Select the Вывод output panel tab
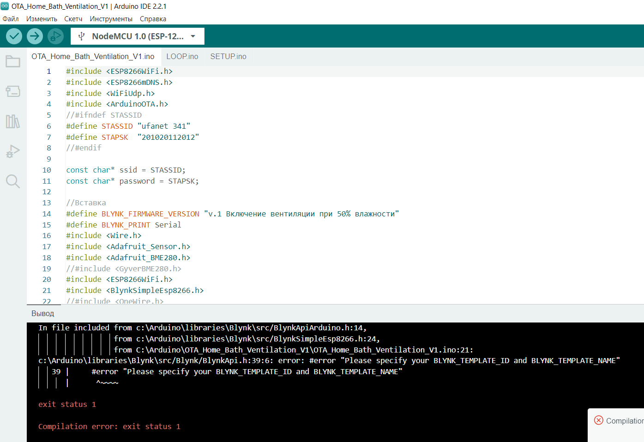This screenshot has height=442, width=644. tap(43, 313)
